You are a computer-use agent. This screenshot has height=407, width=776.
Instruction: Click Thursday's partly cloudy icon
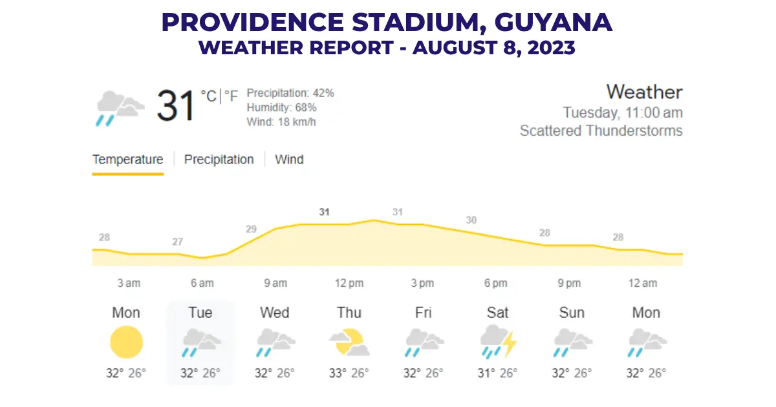tap(349, 341)
